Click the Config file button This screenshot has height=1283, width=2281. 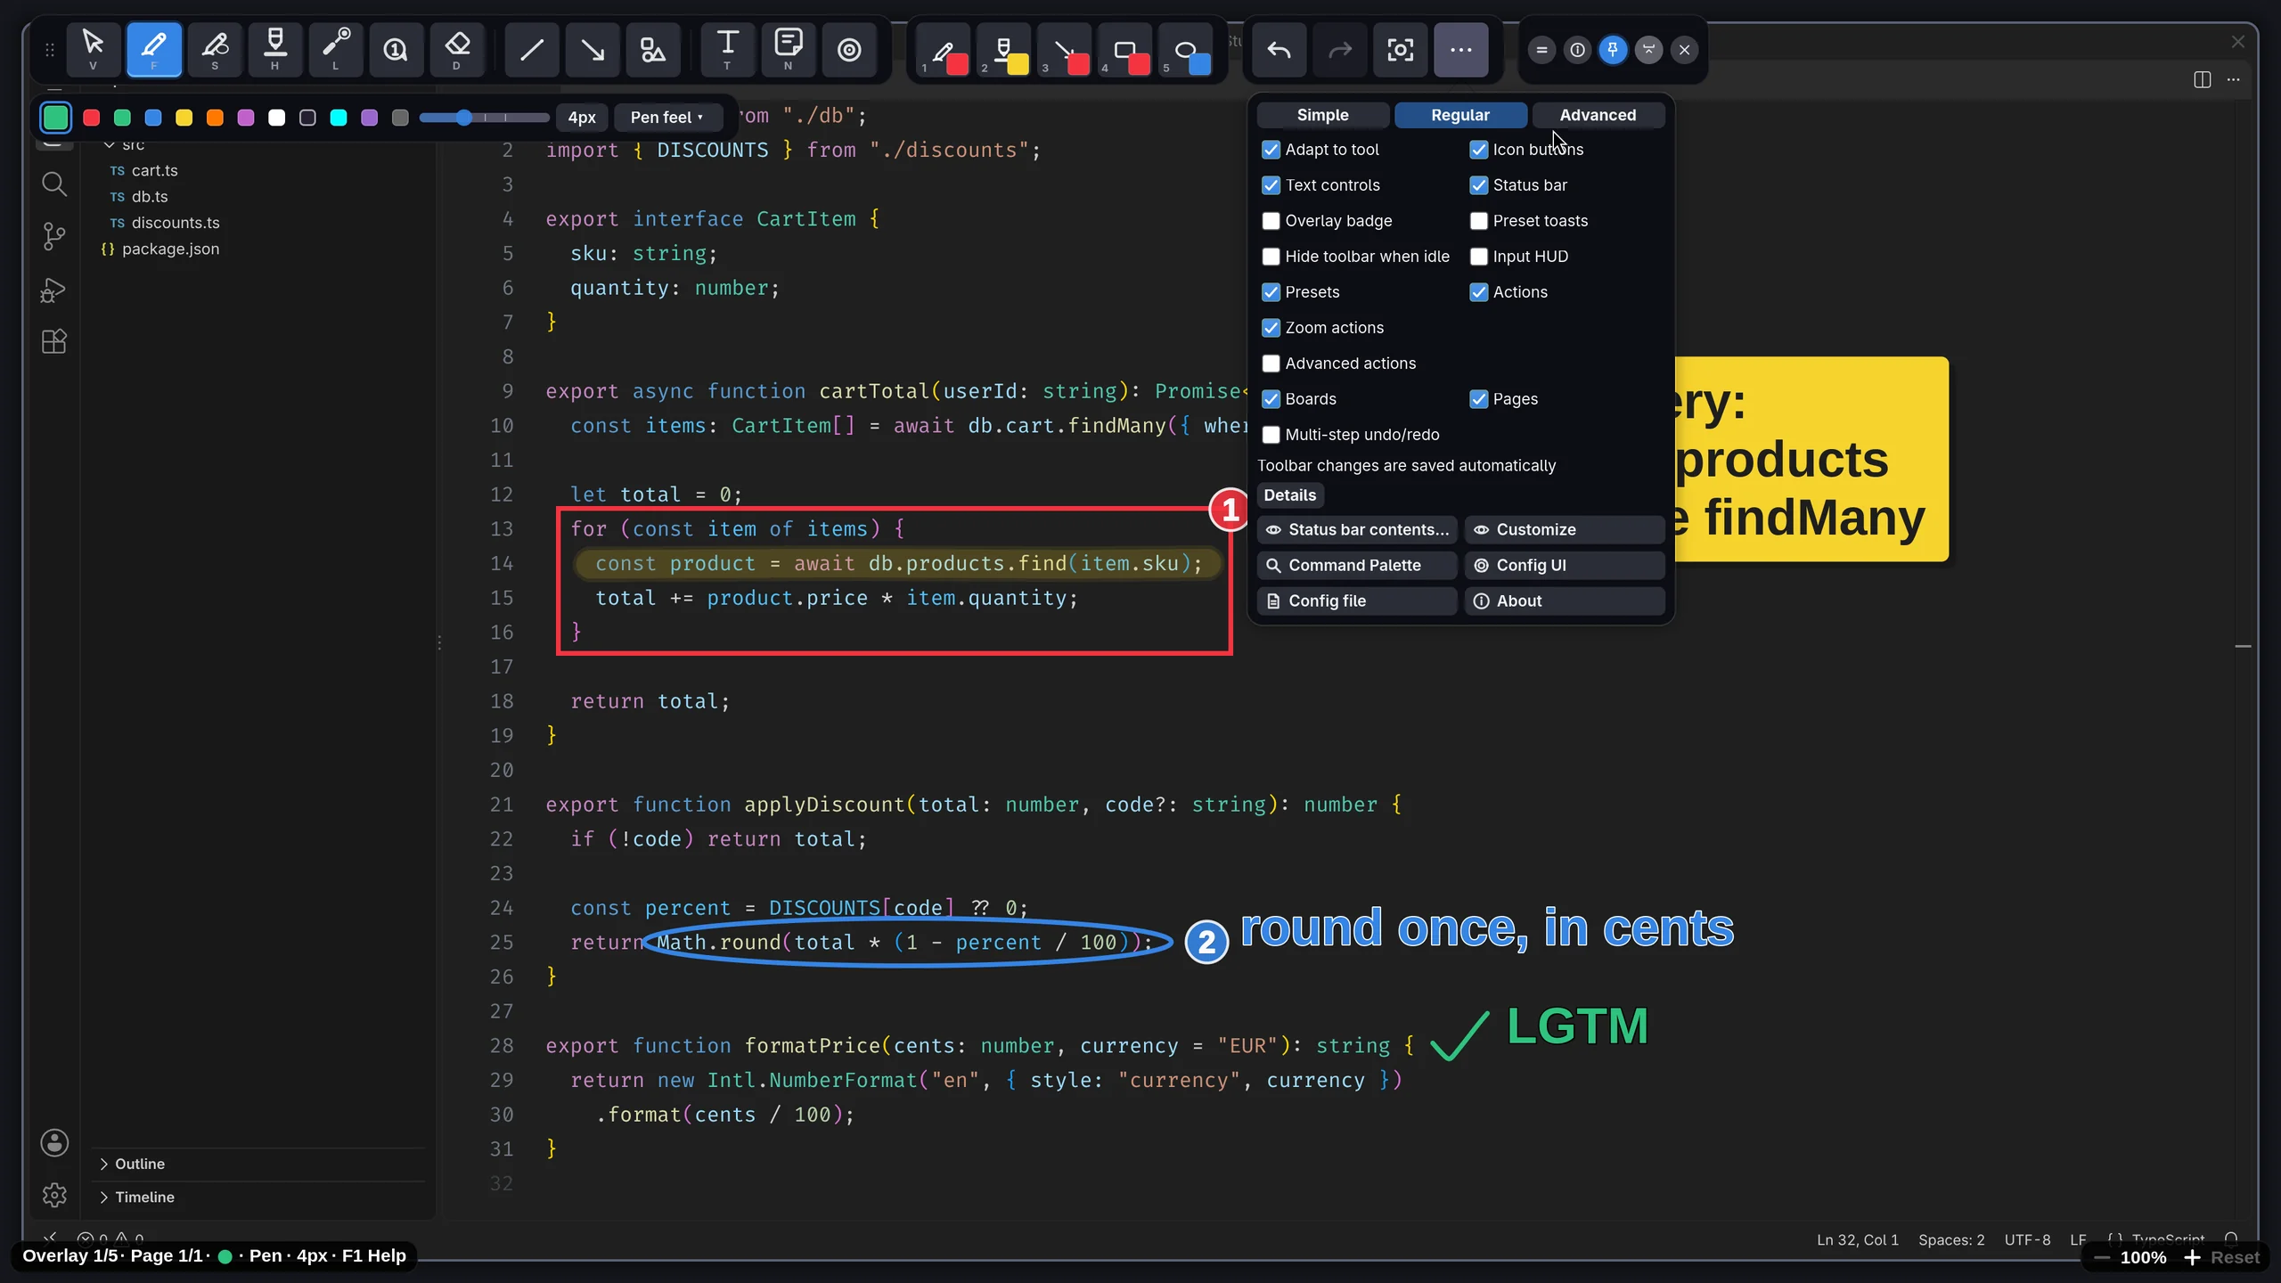point(1357,601)
